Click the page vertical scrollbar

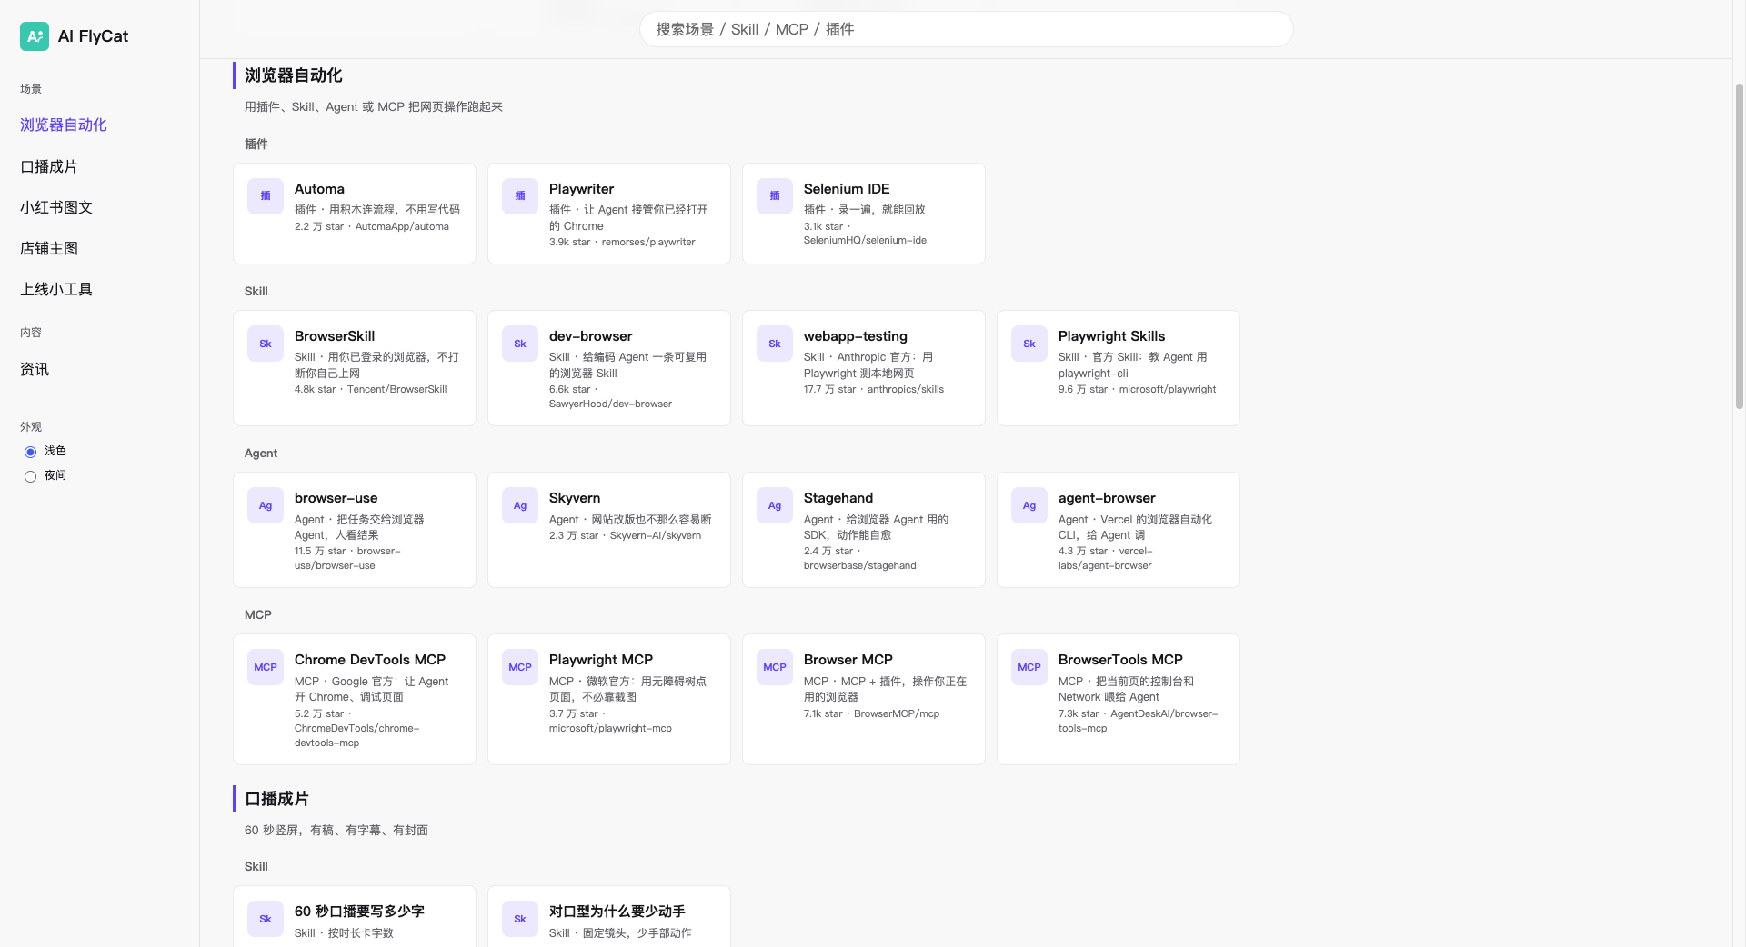pyautogui.click(x=1740, y=245)
